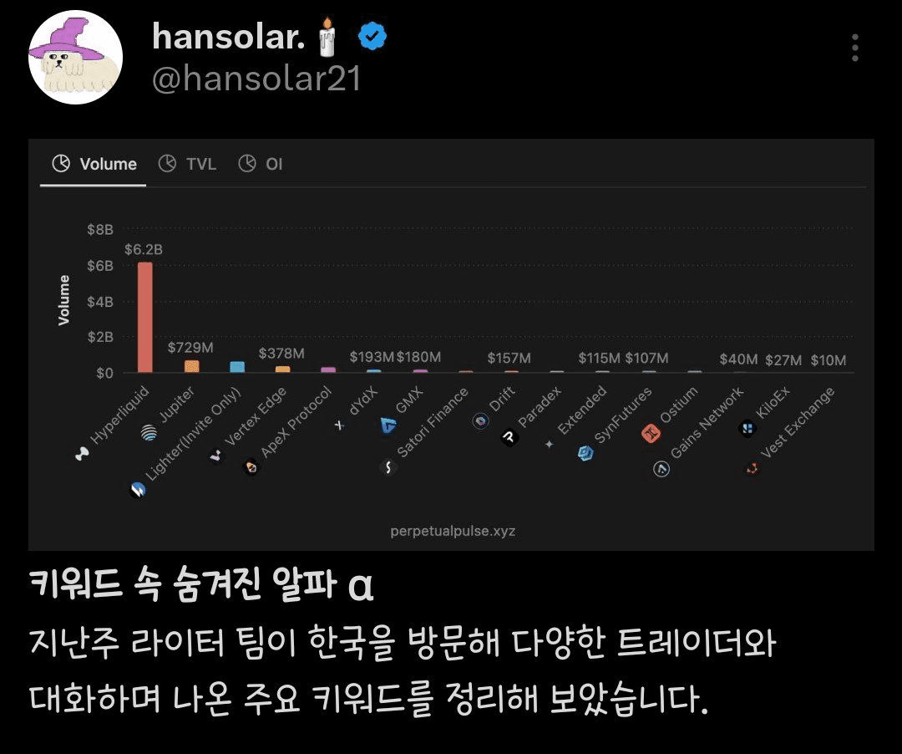Open the wizard-hat dog profile avatar
This screenshot has height=754, width=902.
[75, 57]
